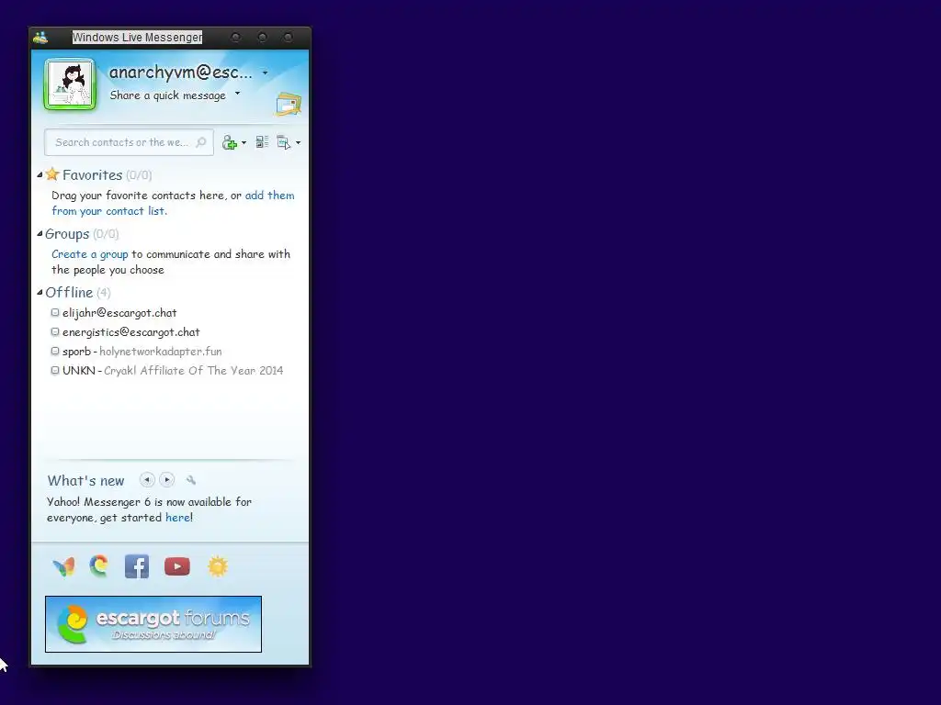This screenshot has width=941, height=705.
Task: Show next What's new item
Action: point(167,479)
